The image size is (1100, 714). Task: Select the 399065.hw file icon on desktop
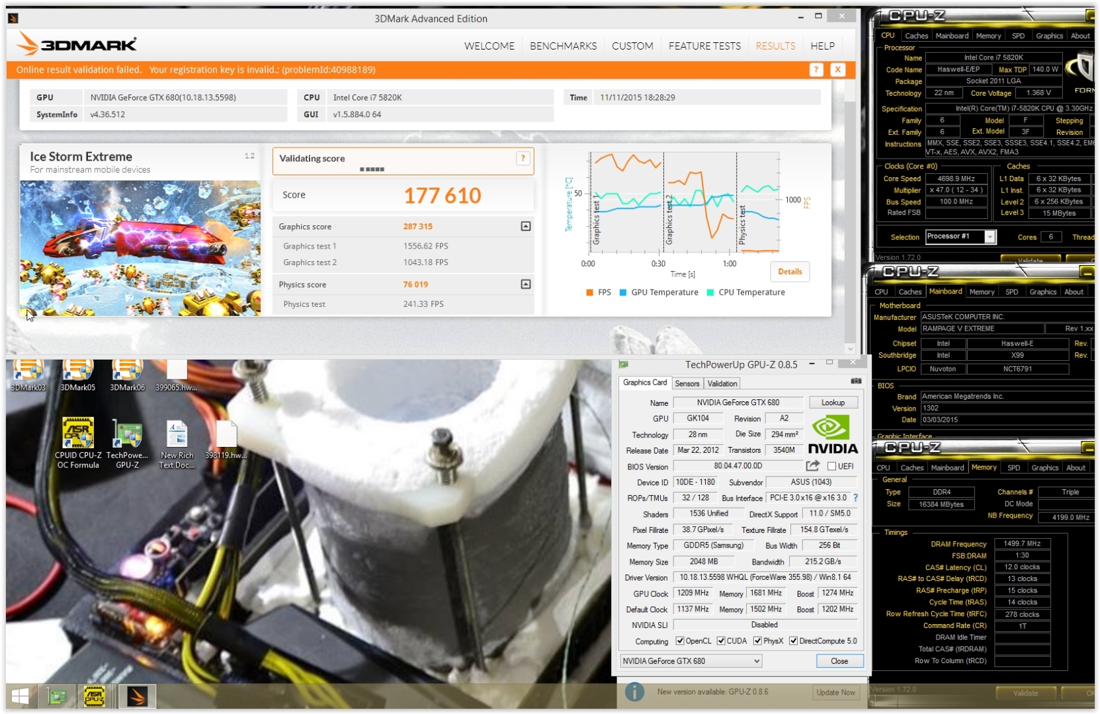[177, 376]
